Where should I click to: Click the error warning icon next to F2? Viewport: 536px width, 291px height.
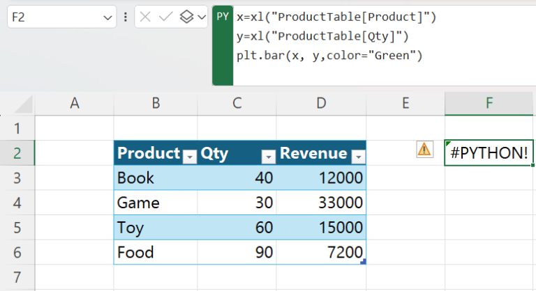tap(424, 150)
